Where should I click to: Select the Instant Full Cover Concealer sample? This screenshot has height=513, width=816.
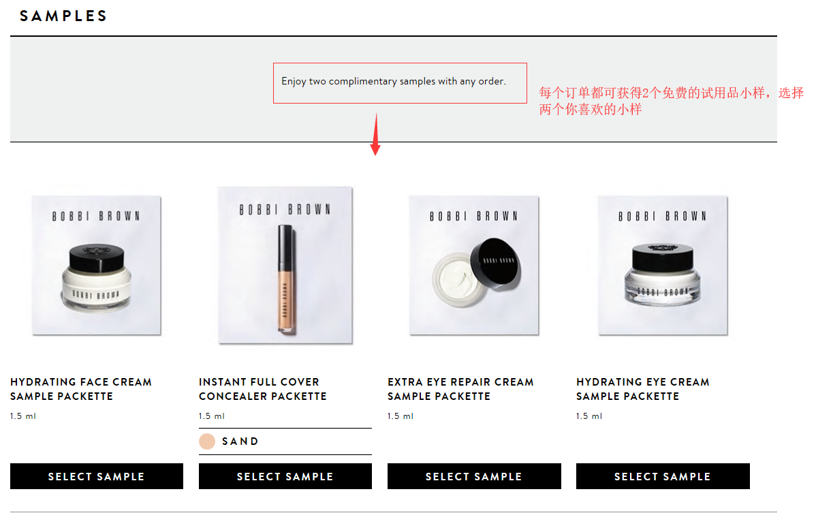pyautogui.click(x=285, y=476)
